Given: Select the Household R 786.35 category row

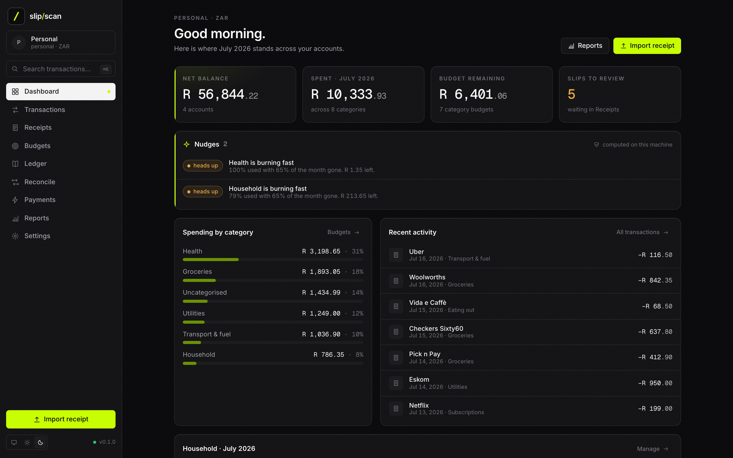Looking at the screenshot, I should (273, 358).
